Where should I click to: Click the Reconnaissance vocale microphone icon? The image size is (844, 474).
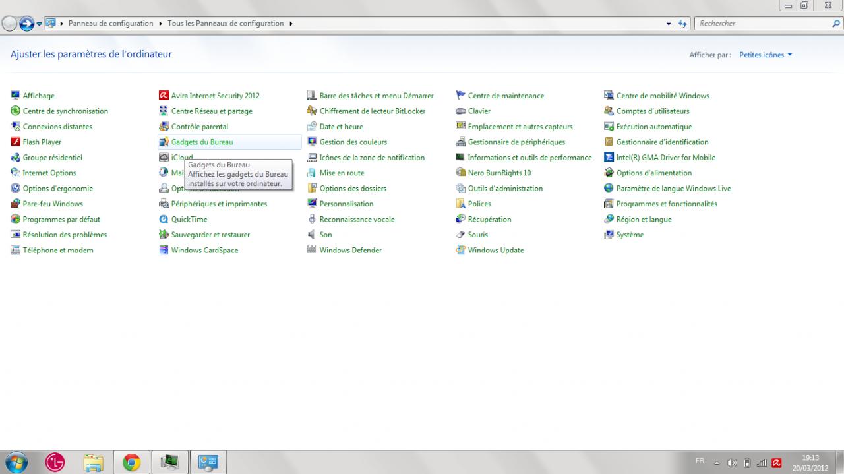pos(313,219)
